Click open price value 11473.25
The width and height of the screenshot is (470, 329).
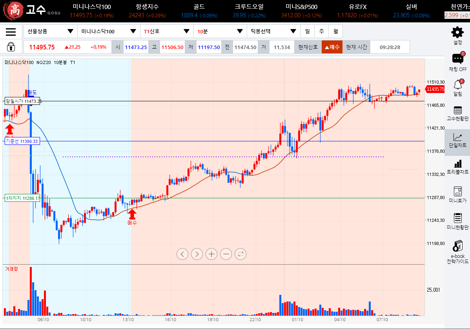[x=136, y=47]
